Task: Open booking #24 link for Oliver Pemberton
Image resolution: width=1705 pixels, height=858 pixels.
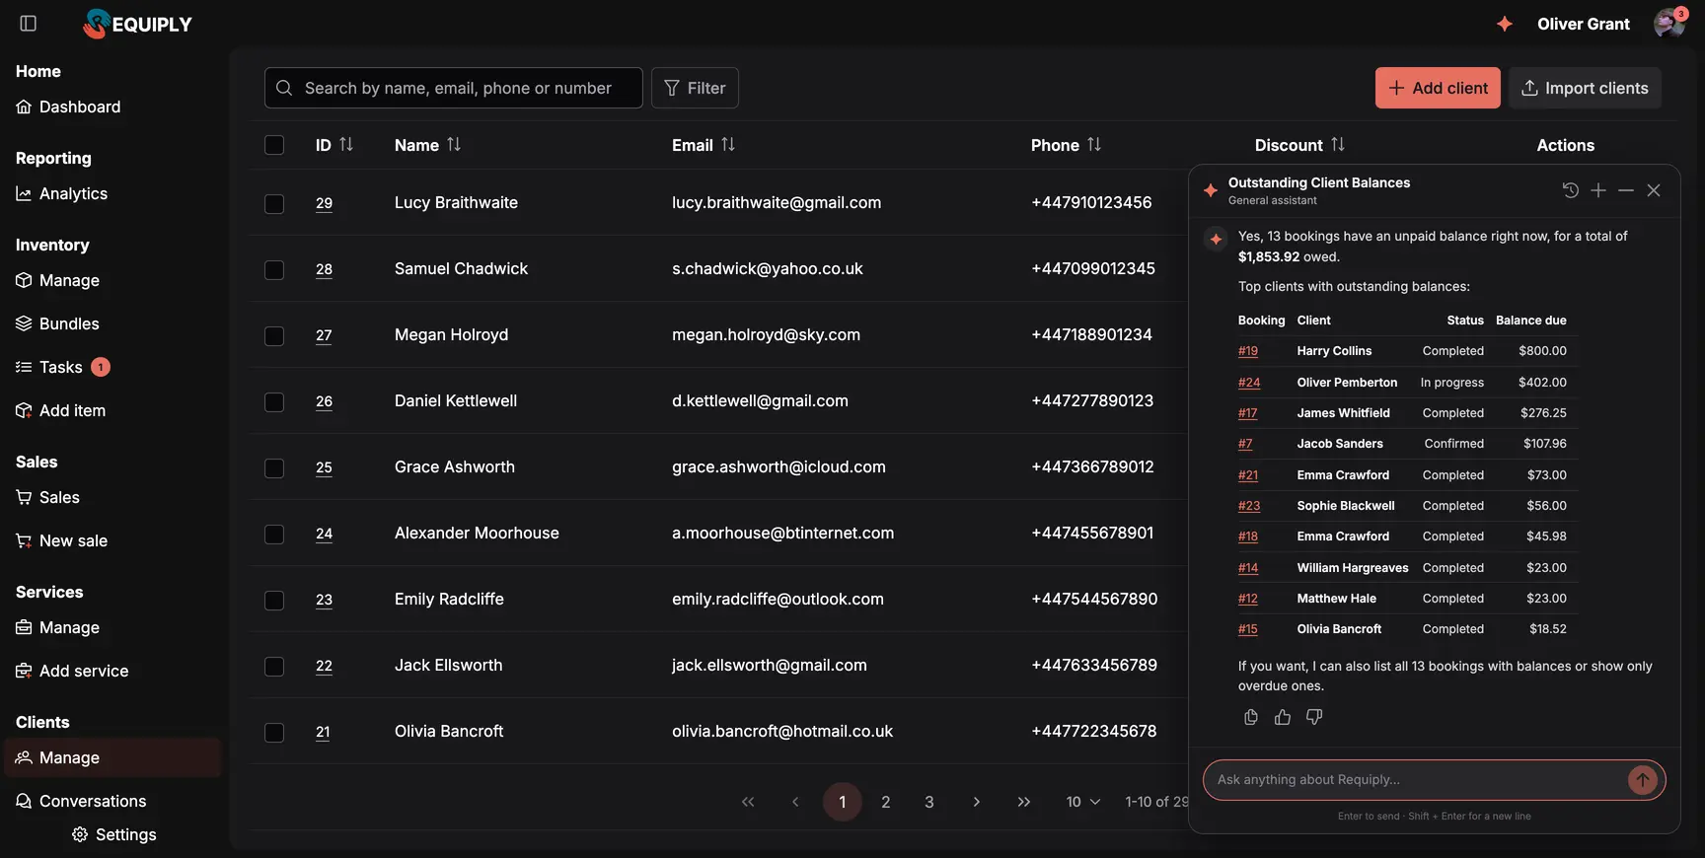Action: point(1249,383)
